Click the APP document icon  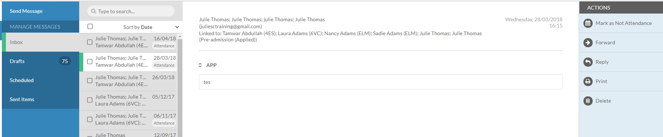pos(200,65)
